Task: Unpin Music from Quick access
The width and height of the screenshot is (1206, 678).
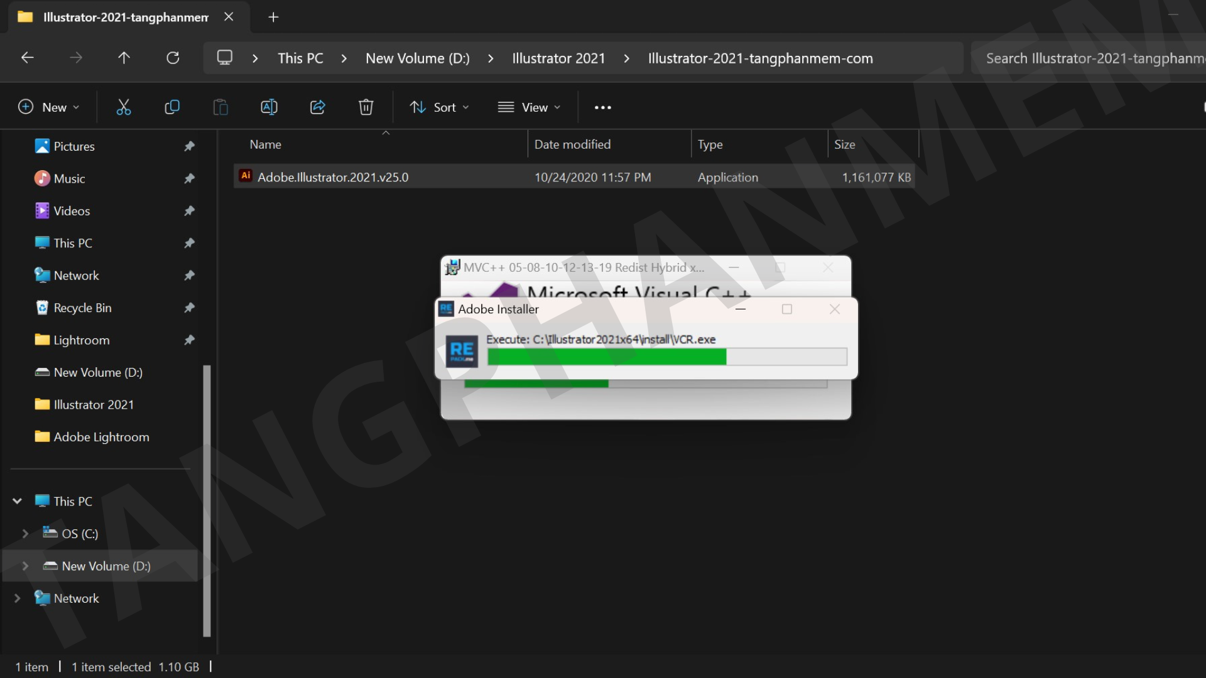Action: [189, 179]
